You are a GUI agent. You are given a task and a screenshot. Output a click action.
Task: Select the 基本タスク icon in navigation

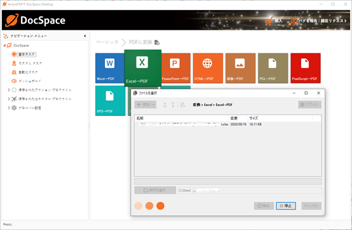(x=14, y=55)
